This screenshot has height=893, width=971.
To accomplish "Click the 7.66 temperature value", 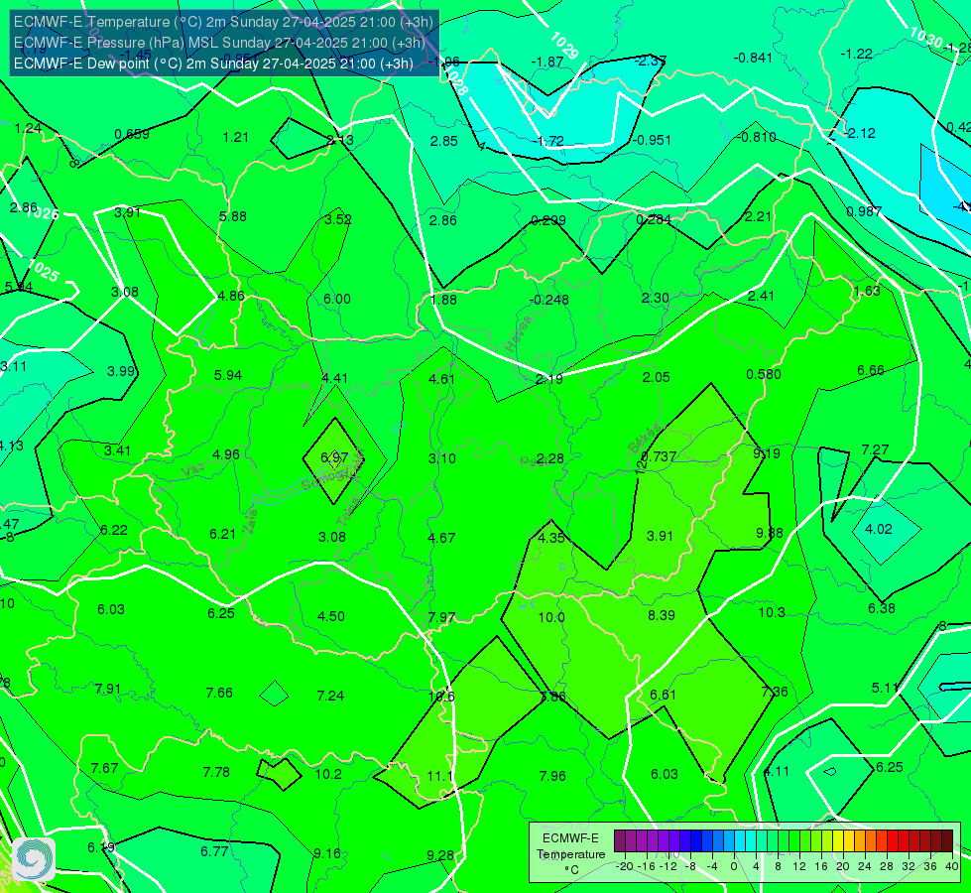I will [219, 693].
